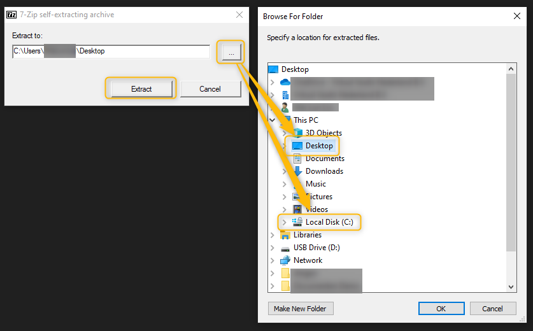
Task: Select the Desktop folder under This PC
Action: (x=318, y=146)
